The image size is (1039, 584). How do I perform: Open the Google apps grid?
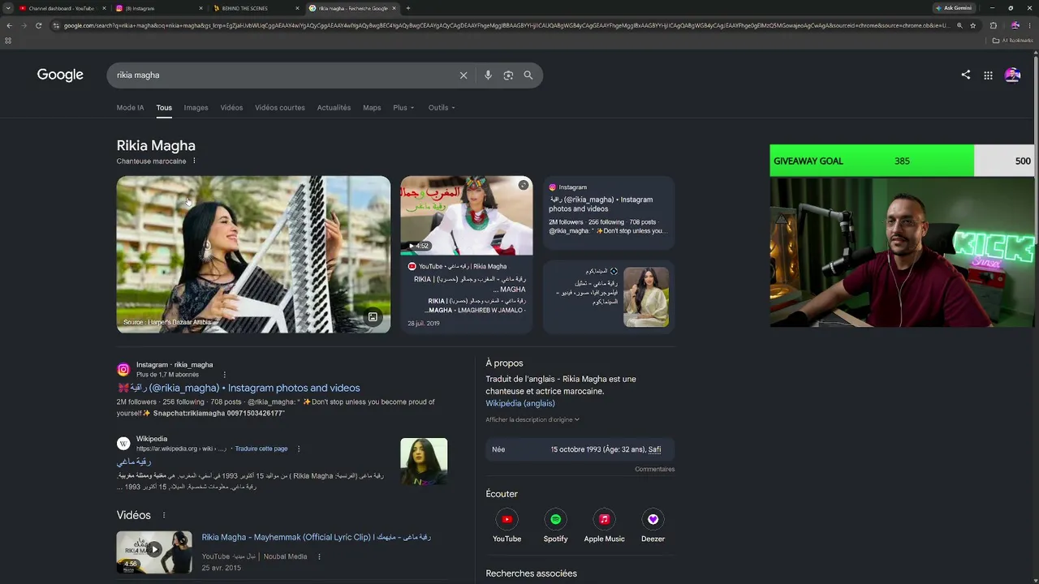coord(988,75)
